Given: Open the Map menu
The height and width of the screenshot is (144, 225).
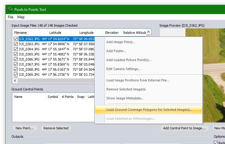Looking at the screenshot, I should (x=21, y=17).
